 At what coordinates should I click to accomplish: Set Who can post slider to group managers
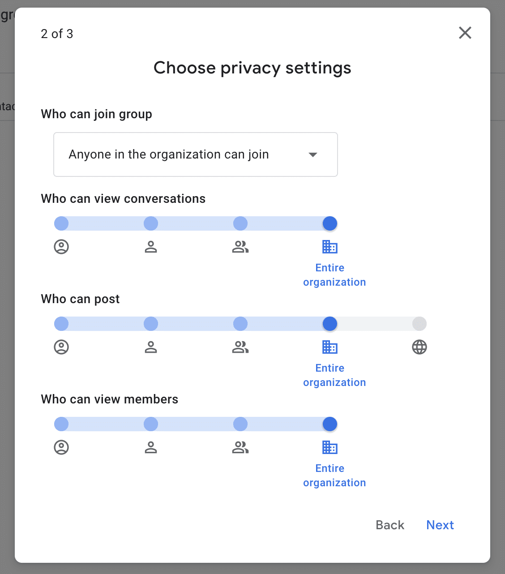[x=151, y=324]
